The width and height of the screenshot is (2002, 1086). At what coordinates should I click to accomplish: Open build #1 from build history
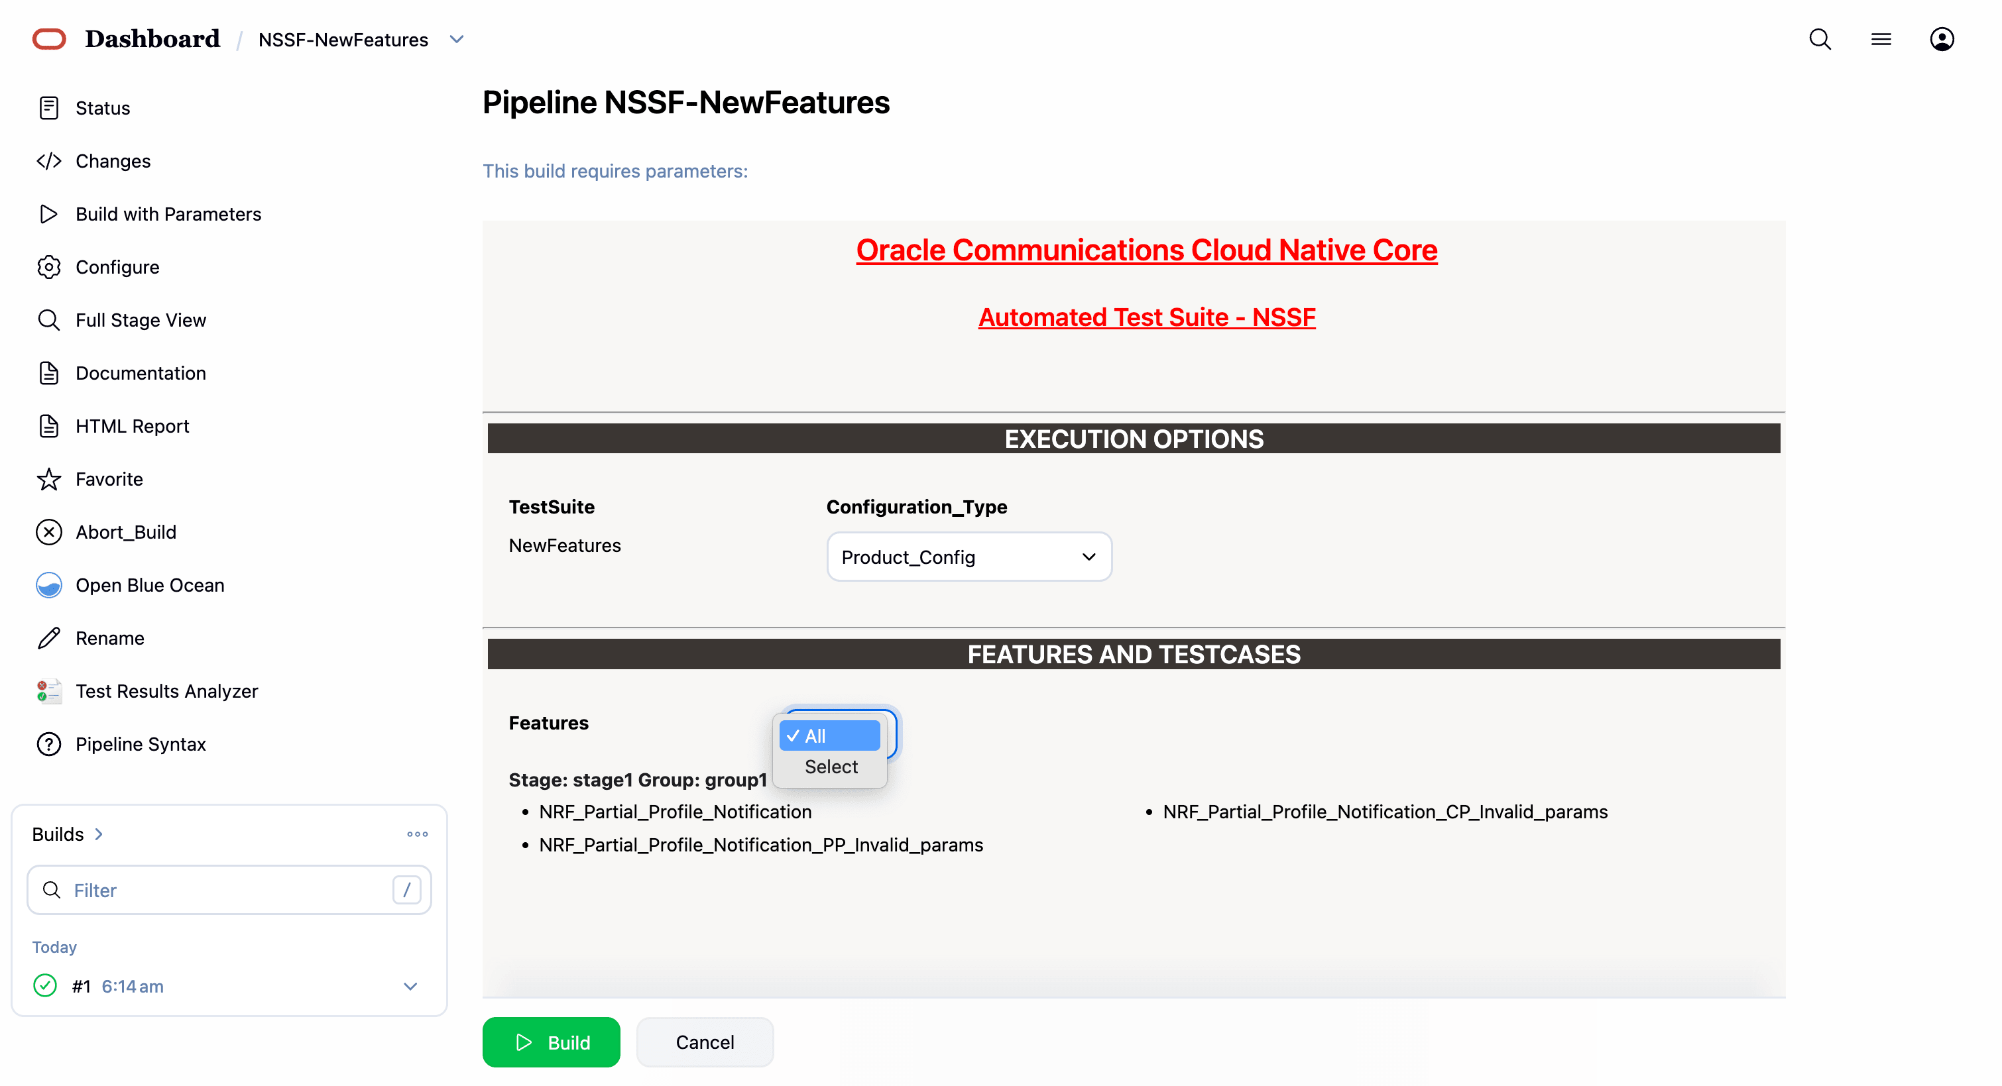[81, 986]
